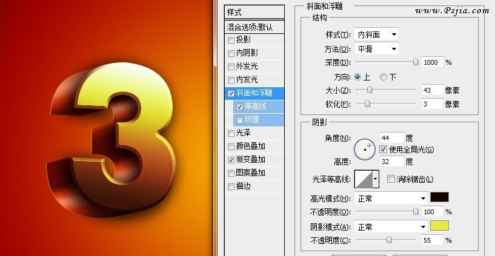The width and height of the screenshot is (495, 256).
Task: Click the dark highlight color swatch
Action: click(439, 197)
